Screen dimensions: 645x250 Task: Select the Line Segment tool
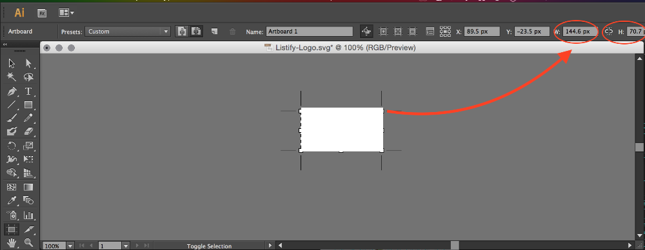point(12,104)
